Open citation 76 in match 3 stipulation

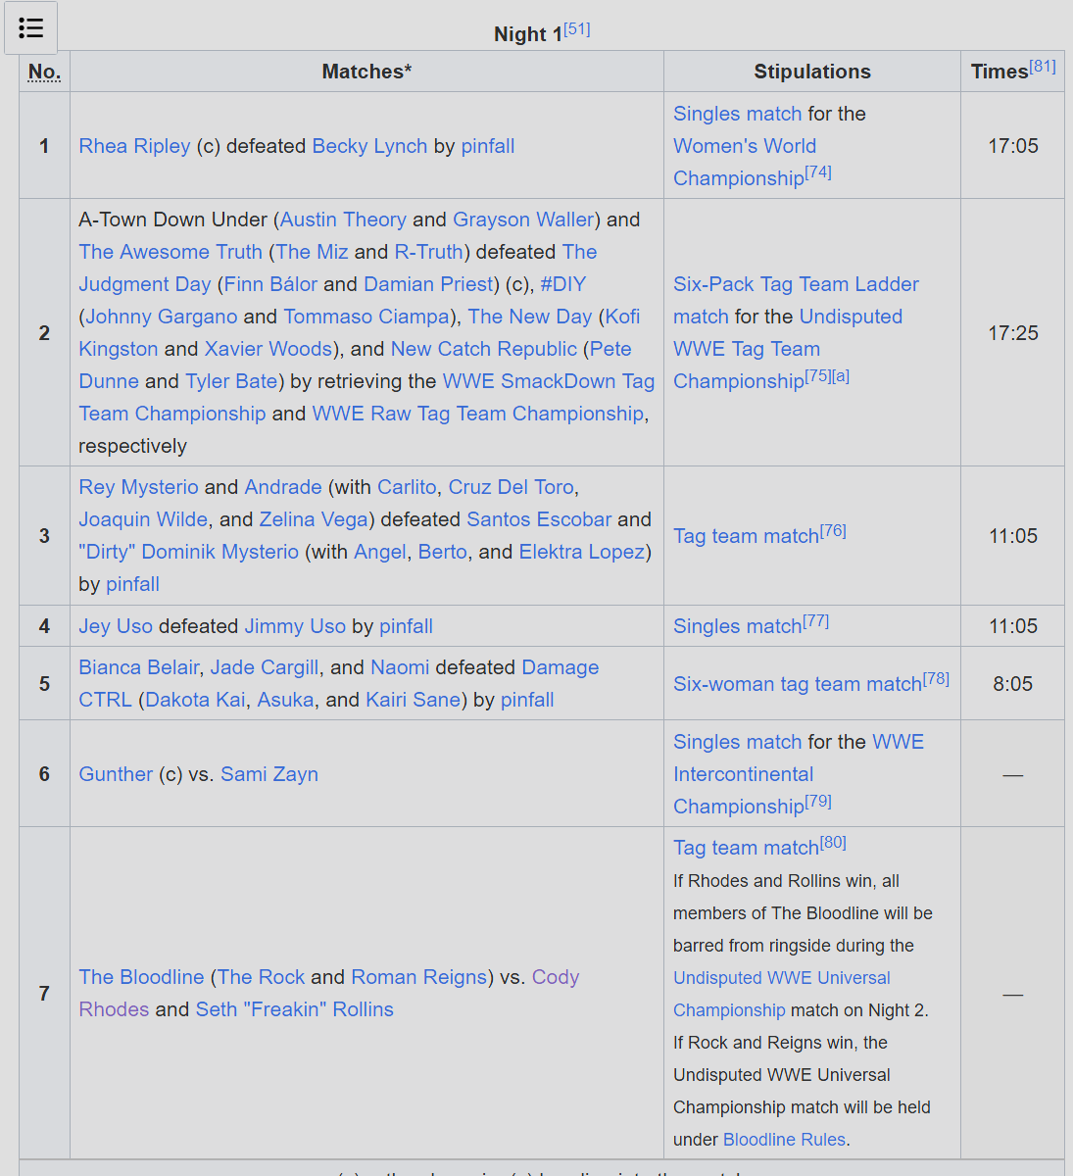[x=833, y=531]
